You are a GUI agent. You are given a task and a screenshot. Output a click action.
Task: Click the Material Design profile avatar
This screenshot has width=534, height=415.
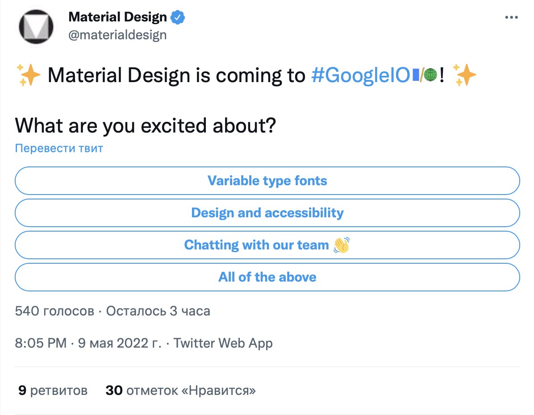36,27
